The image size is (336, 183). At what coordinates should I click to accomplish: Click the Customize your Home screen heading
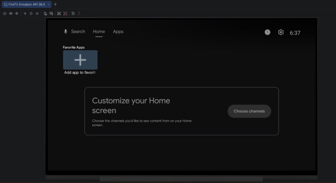coord(131,105)
